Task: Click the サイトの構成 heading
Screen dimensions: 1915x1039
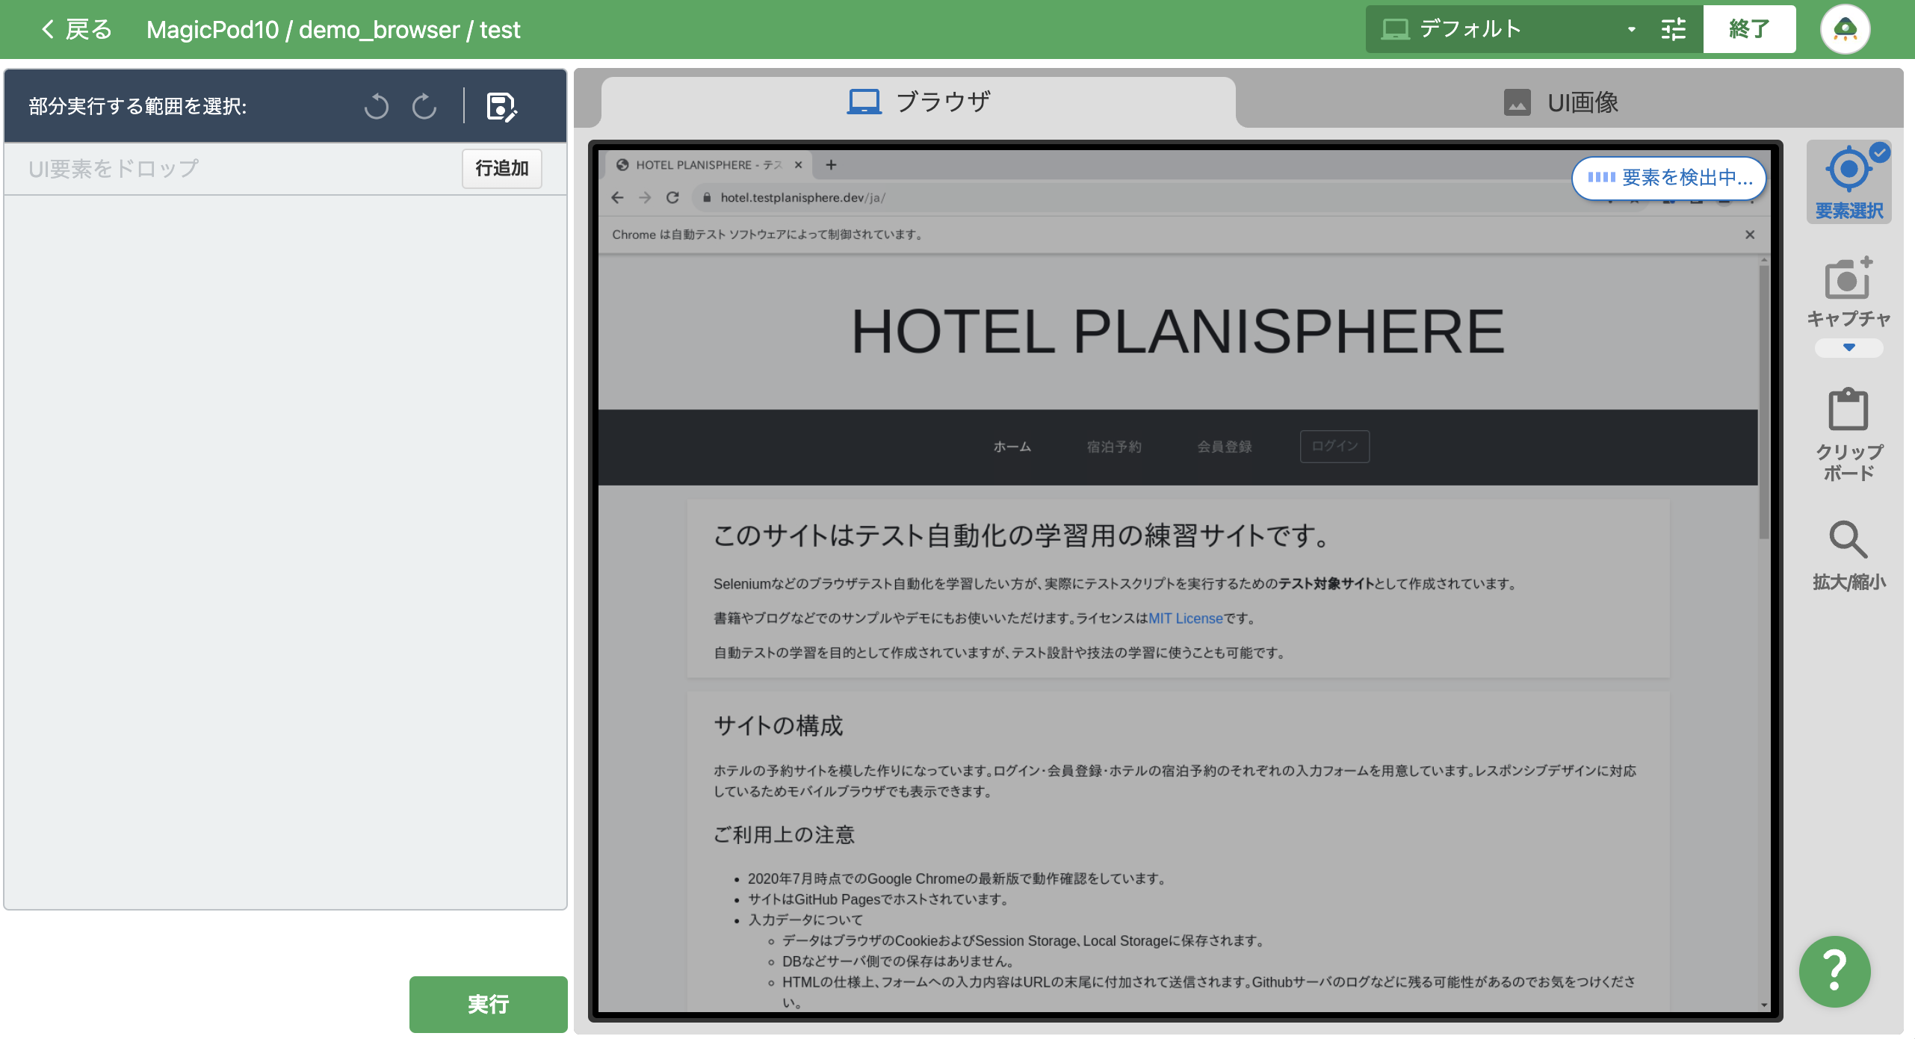Action: (779, 725)
